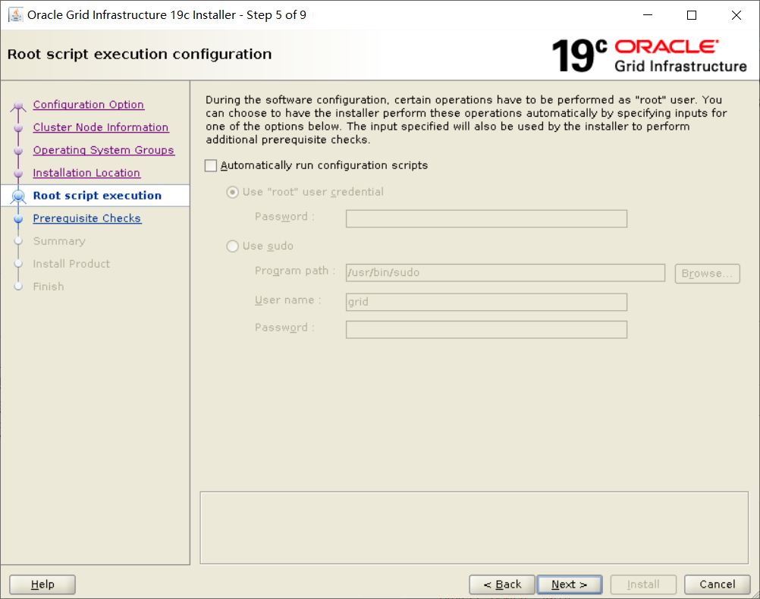Viewport: 760px width, 599px height.
Task: Go to Cluster Node Information step
Action: click(x=101, y=127)
